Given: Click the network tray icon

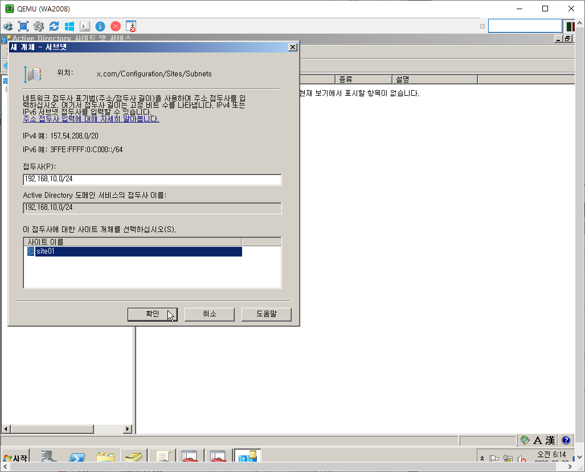Looking at the screenshot, I should pyautogui.click(x=508, y=458).
